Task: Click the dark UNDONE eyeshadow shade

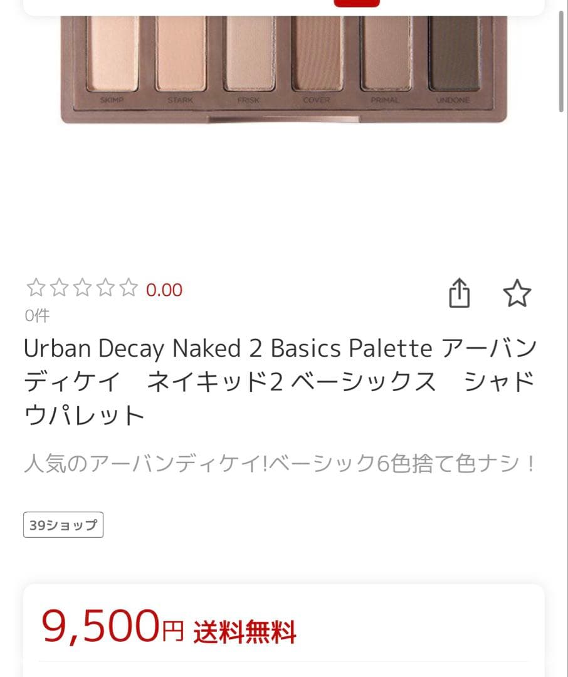Action: (454, 53)
